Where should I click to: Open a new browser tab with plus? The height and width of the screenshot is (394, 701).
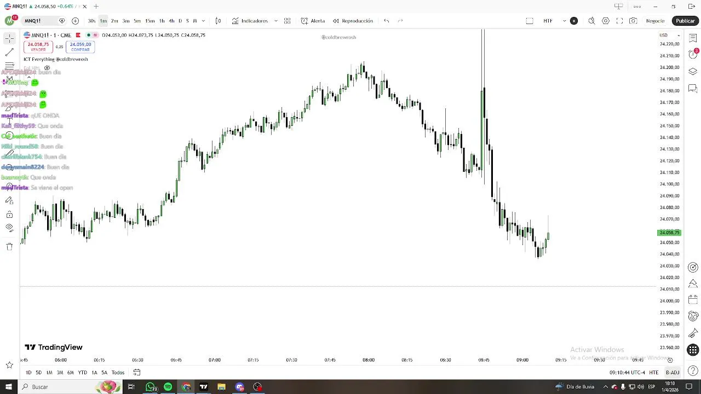(x=96, y=7)
